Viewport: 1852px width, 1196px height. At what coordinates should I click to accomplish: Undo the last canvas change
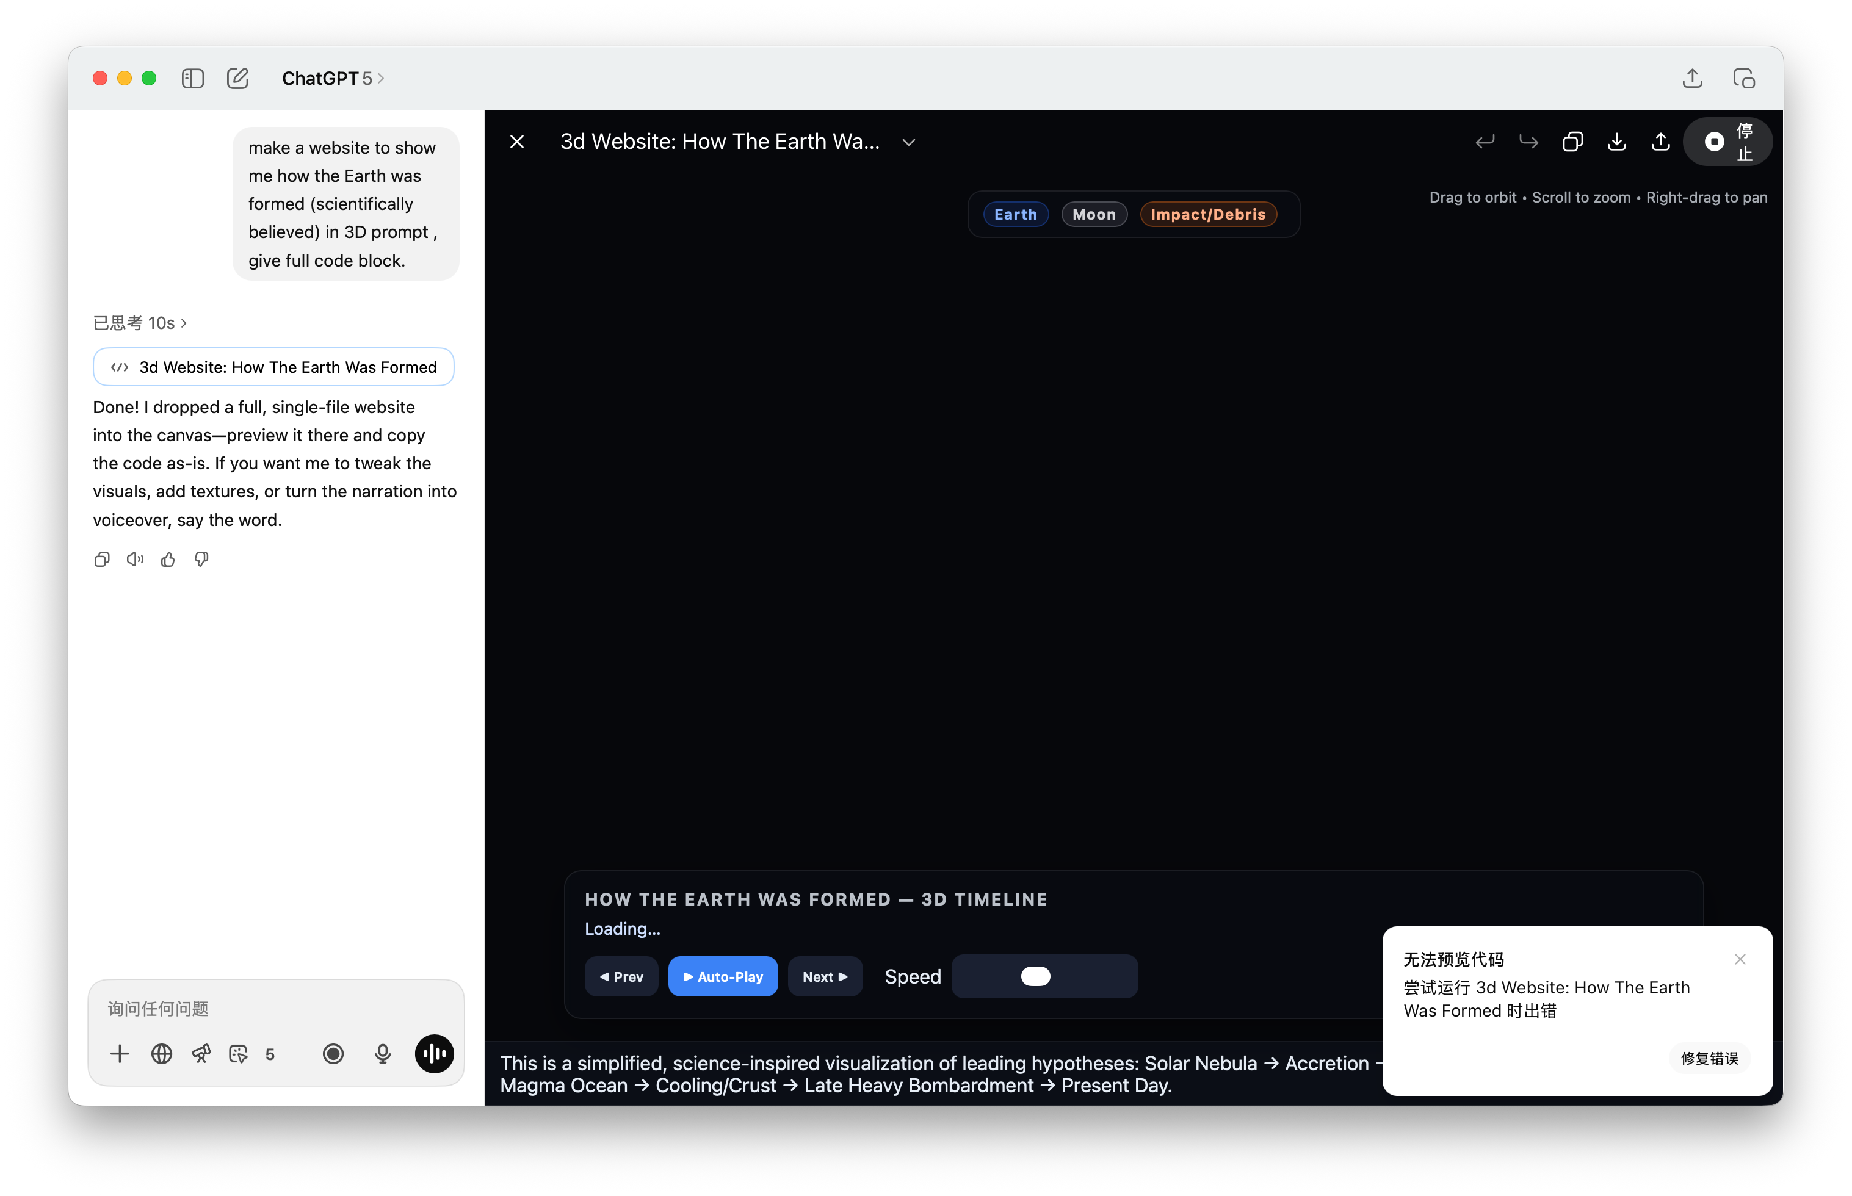[x=1485, y=142]
